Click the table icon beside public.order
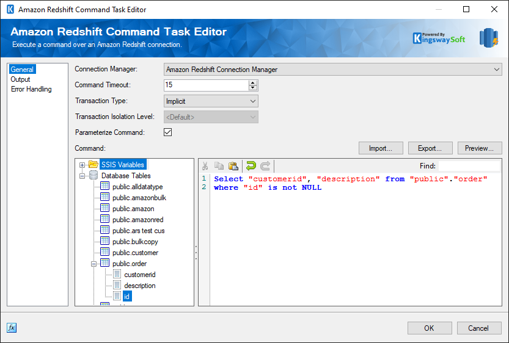Image resolution: width=509 pixels, height=343 pixels. click(x=105, y=263)
